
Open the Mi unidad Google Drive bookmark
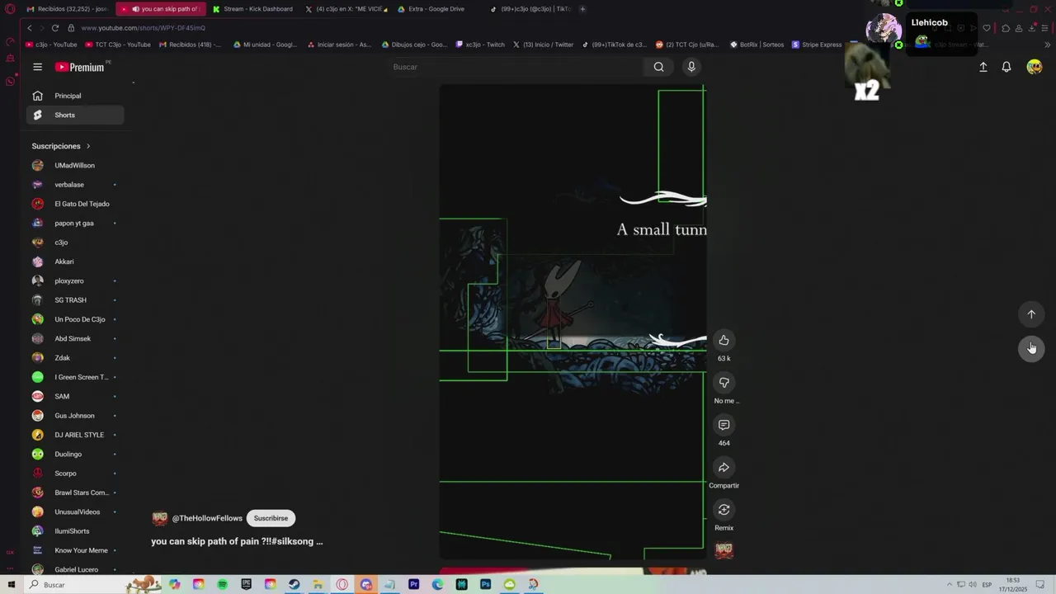pyautogui.click(x=265, y=45)
